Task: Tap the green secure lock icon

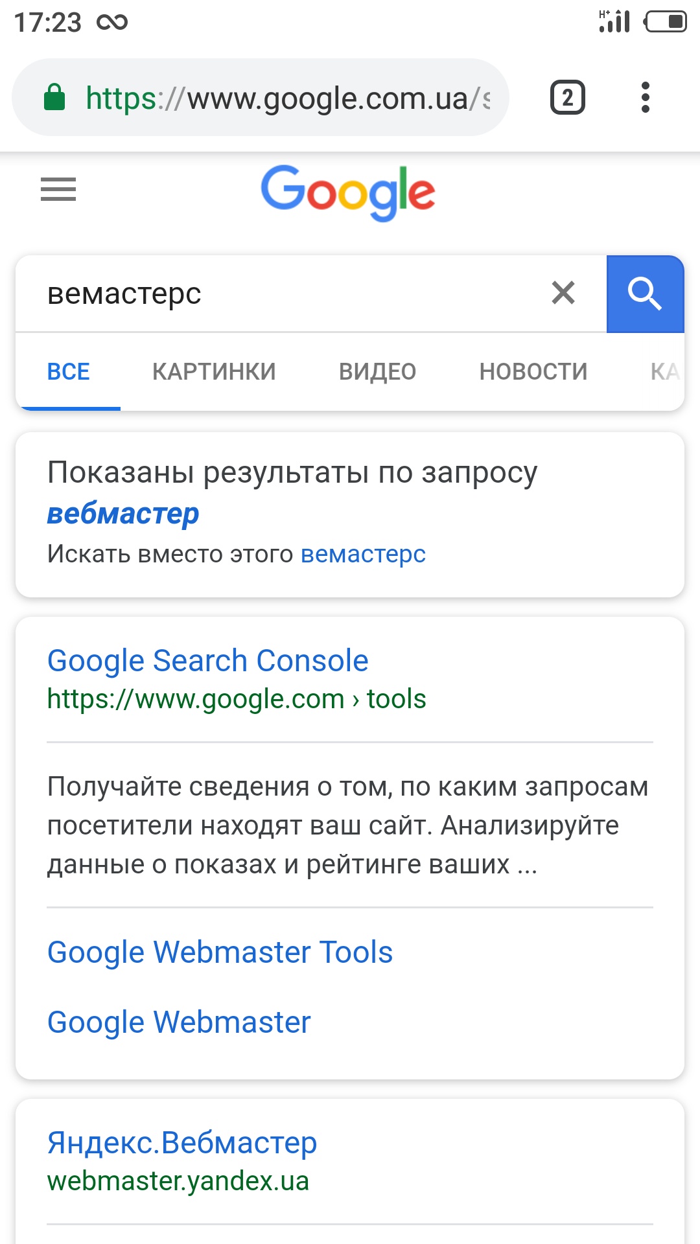Action: pyautogui.click(x=54, y=97)
